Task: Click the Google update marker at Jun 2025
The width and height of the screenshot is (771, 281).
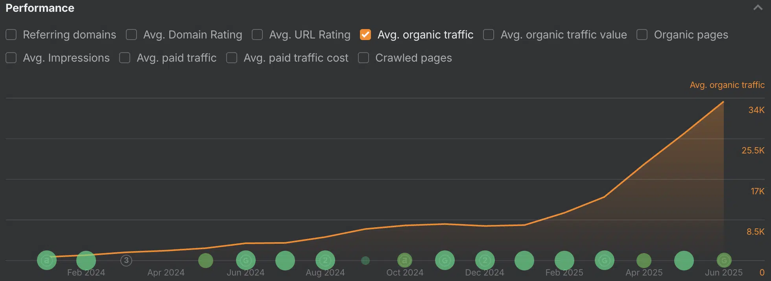Action: (x=724, y=260)
